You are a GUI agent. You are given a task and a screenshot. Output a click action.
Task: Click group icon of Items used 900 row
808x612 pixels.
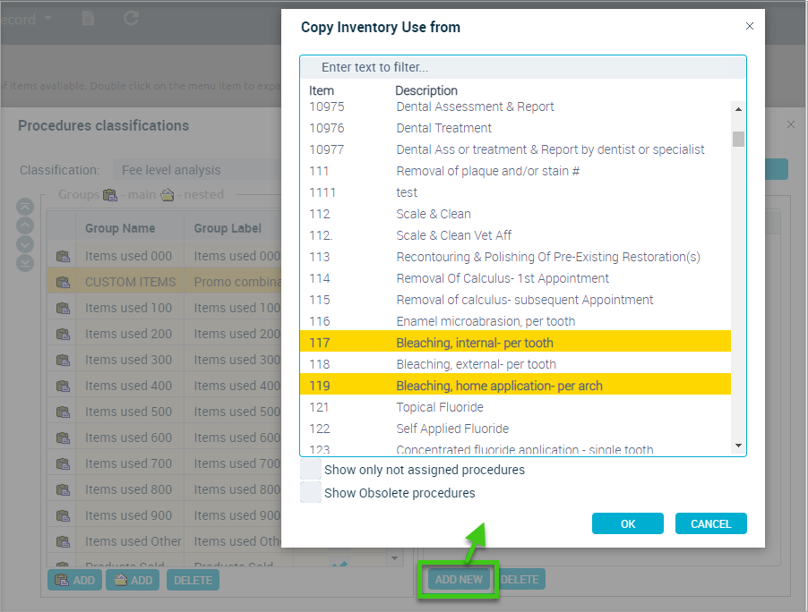point(63,515)
